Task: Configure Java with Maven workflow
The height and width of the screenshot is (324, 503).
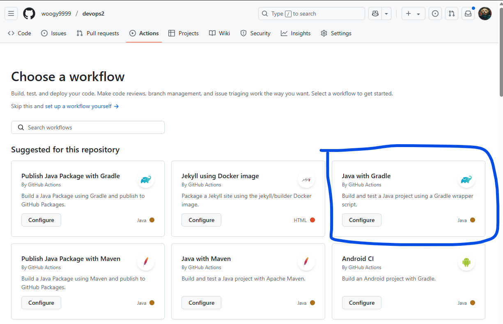Action: [x=201, y=303]
